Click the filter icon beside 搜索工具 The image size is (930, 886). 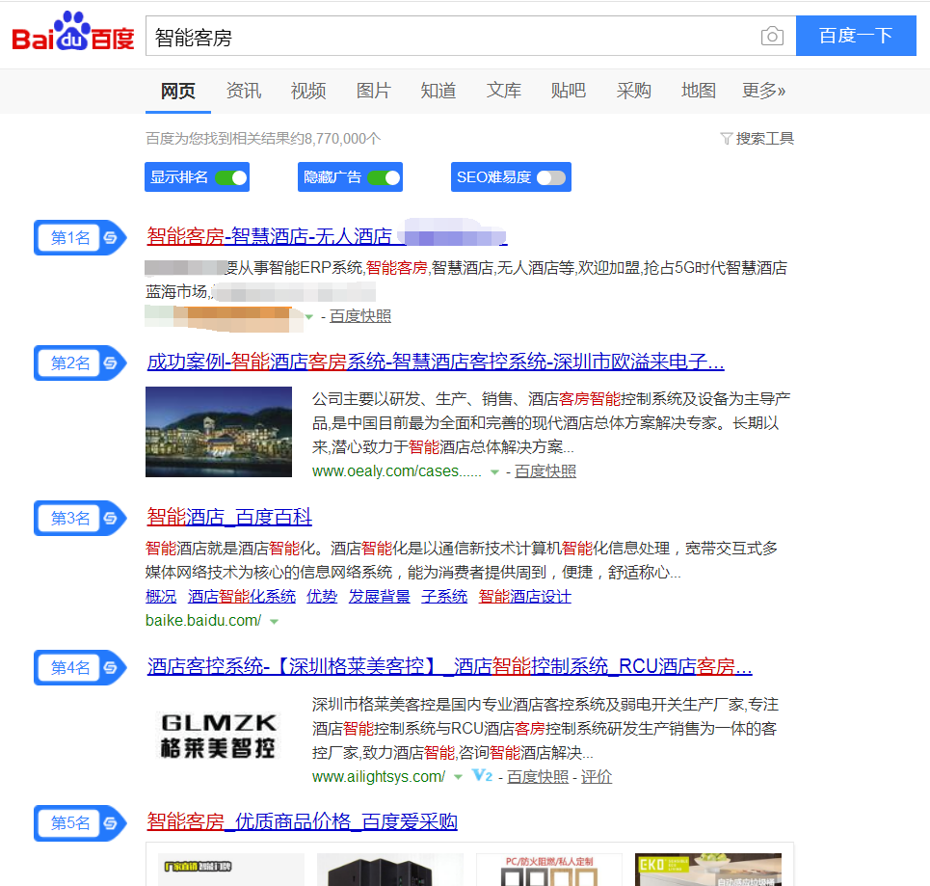726,139
